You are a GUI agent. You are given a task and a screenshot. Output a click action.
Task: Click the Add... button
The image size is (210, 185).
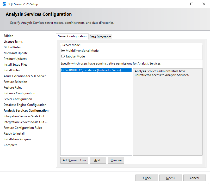coord(98,160)
